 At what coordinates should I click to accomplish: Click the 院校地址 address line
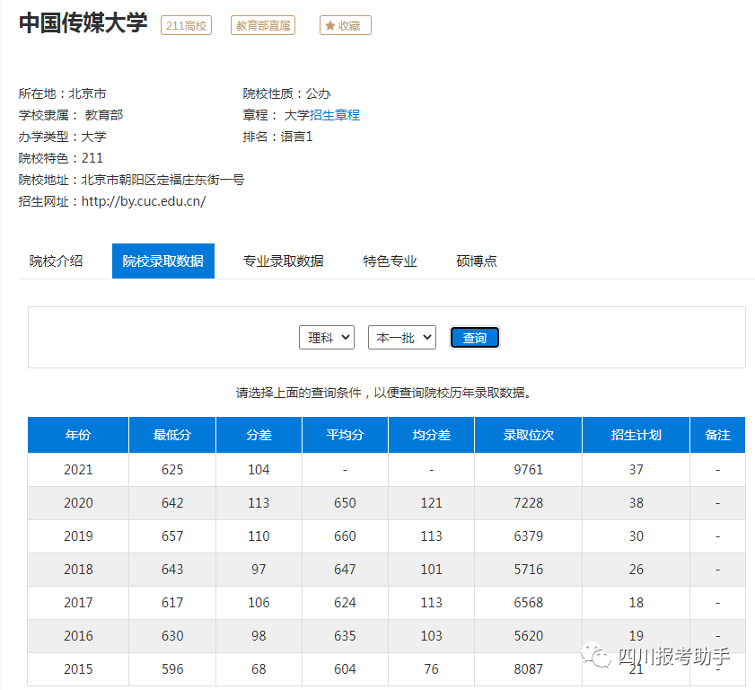pyautogui.click(x=131, y=180)
